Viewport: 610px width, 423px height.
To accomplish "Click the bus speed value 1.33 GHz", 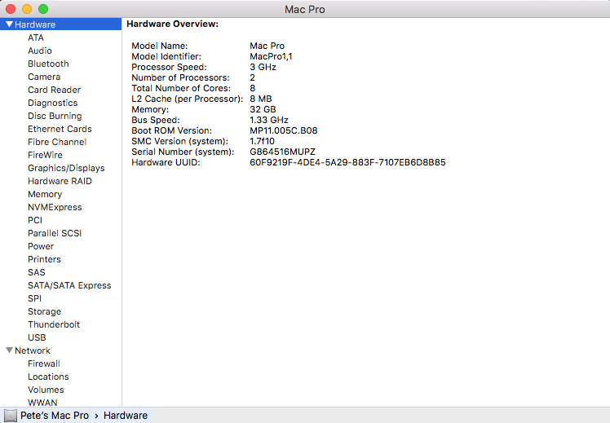I will 269,120.
